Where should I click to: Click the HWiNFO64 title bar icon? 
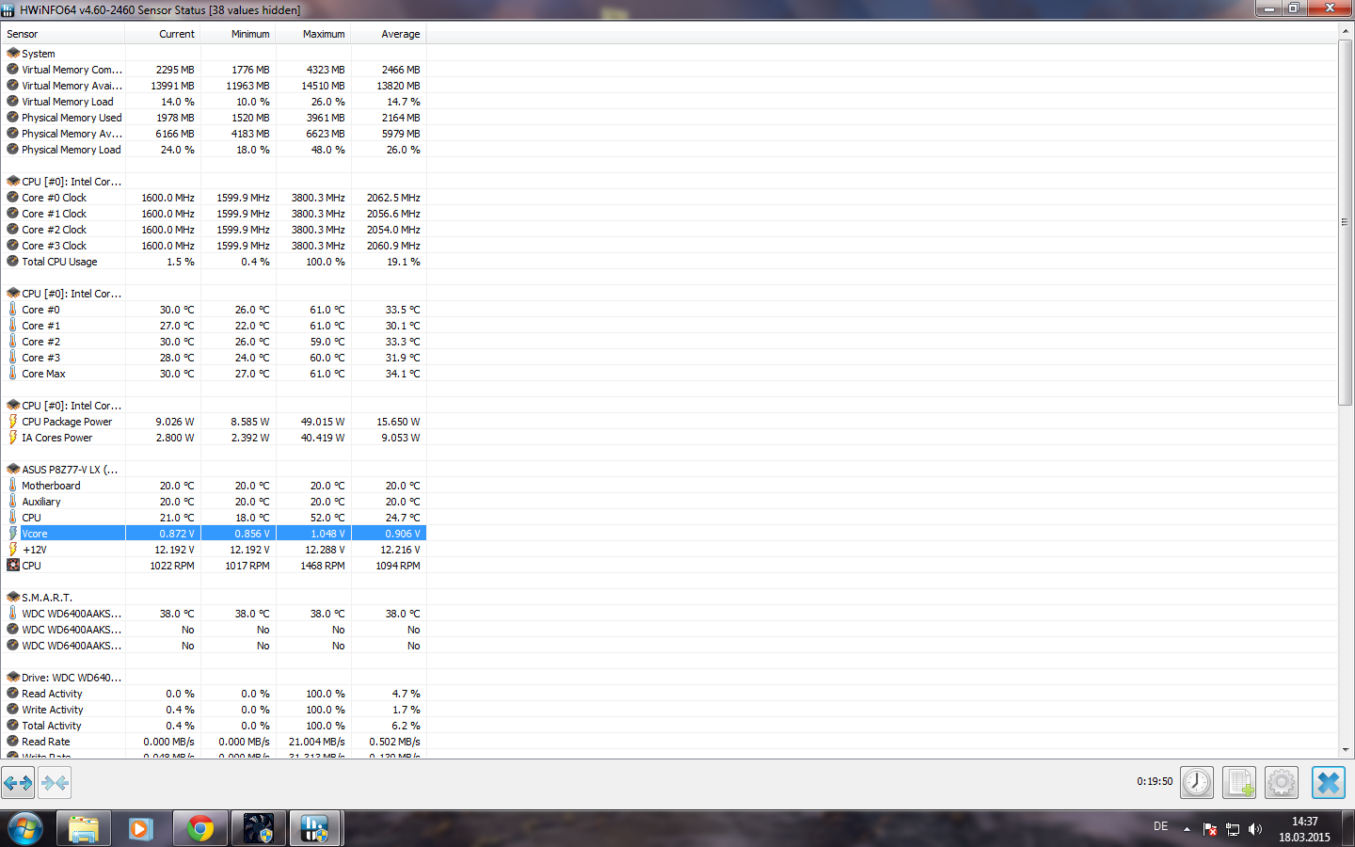[8, 10]
